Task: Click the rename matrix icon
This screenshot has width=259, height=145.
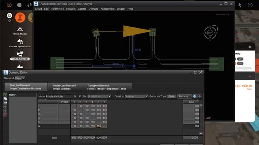Action: click(x=5, y=103)
